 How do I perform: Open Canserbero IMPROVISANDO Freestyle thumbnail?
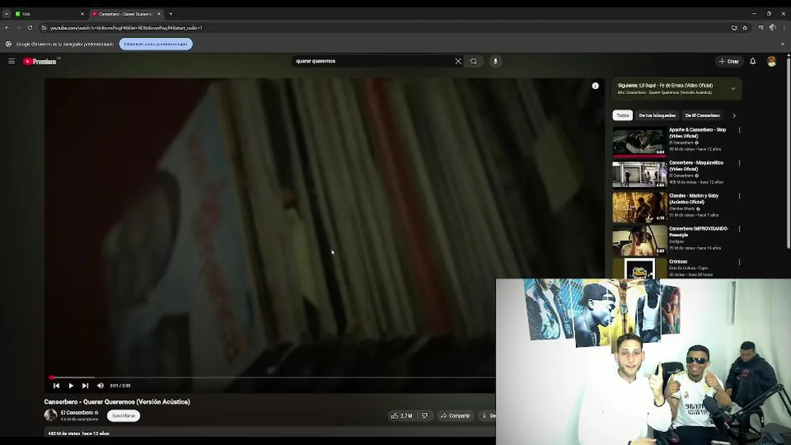tap(640, 240)
